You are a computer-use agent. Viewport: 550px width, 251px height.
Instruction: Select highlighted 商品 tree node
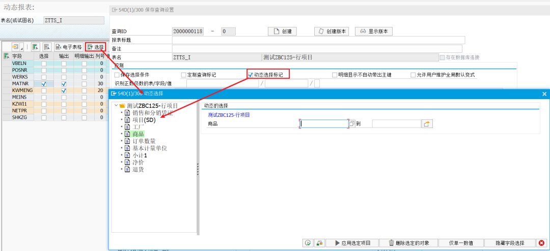pos(138,134)
